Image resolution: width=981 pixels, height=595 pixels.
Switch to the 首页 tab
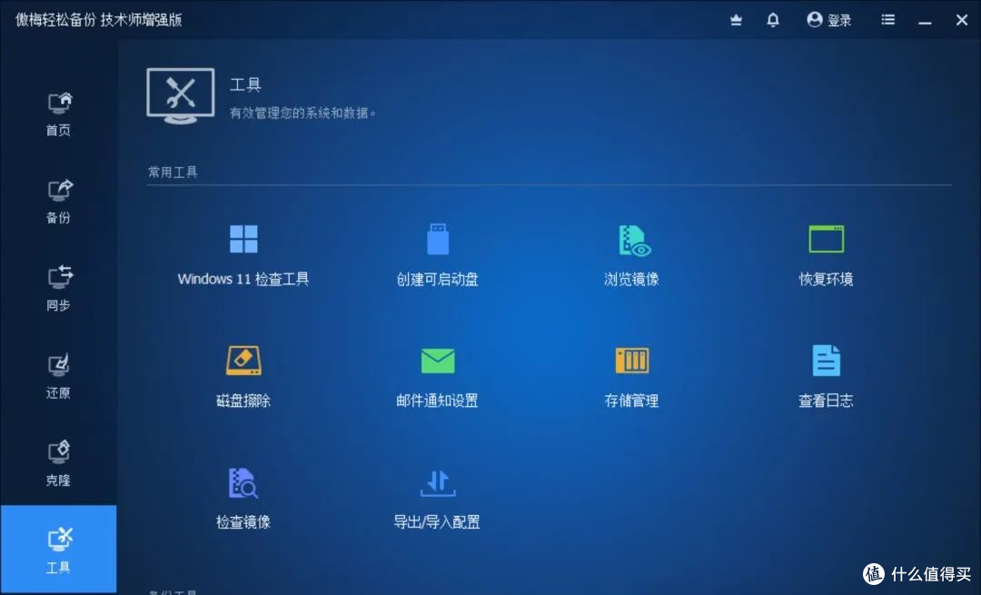58,114
